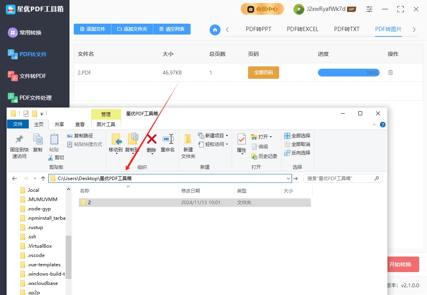Image resolution: width=427 pixels, height=295 pixels.
Task: Click the 开始转换 button
Action: click(x=403, y=264)
